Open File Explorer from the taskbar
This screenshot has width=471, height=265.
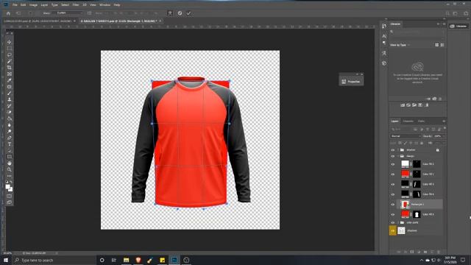(126, 260)
